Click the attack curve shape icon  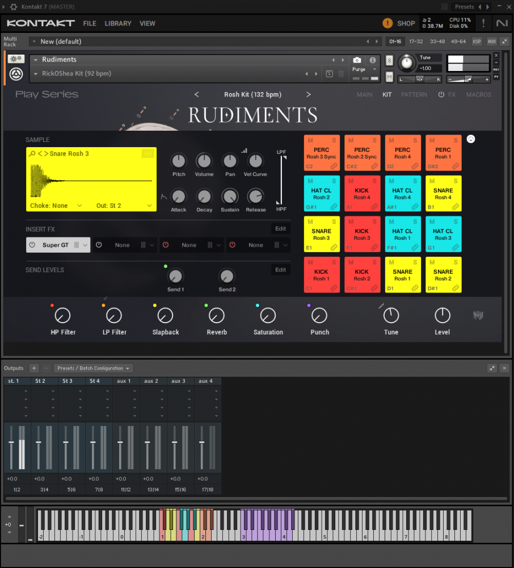click(x=164, y=197)
